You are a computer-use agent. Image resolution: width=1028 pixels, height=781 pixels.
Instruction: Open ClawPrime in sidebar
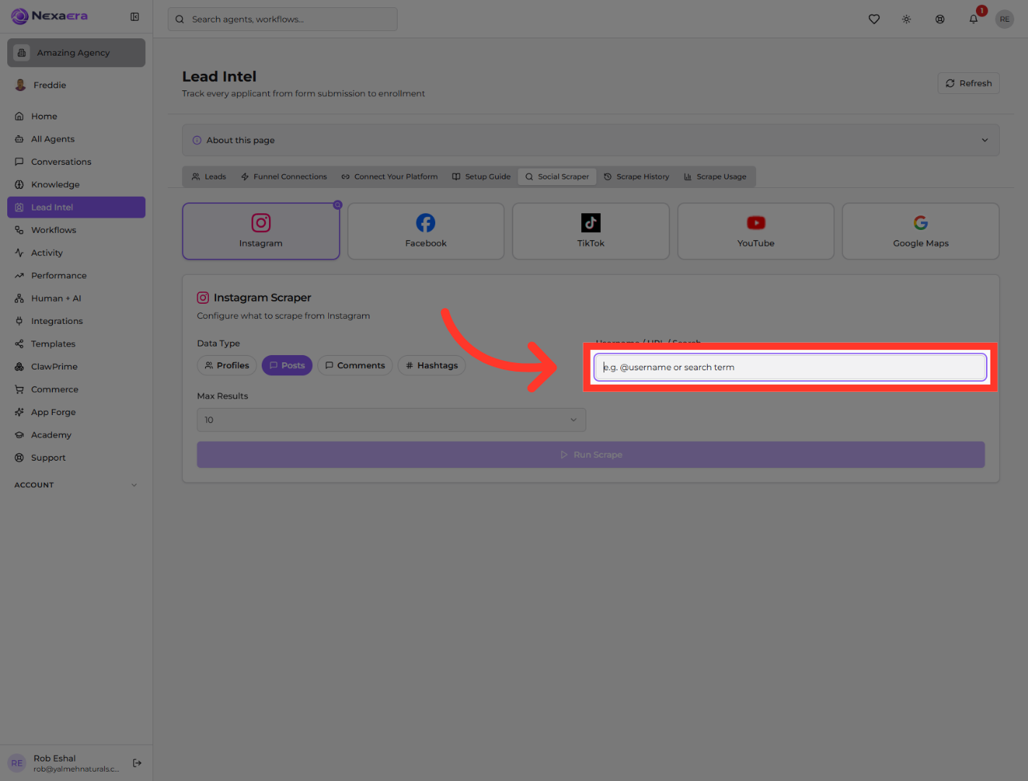76,367
